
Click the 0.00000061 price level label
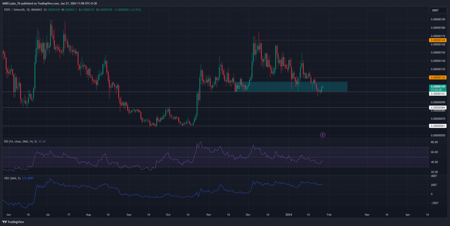437,126
